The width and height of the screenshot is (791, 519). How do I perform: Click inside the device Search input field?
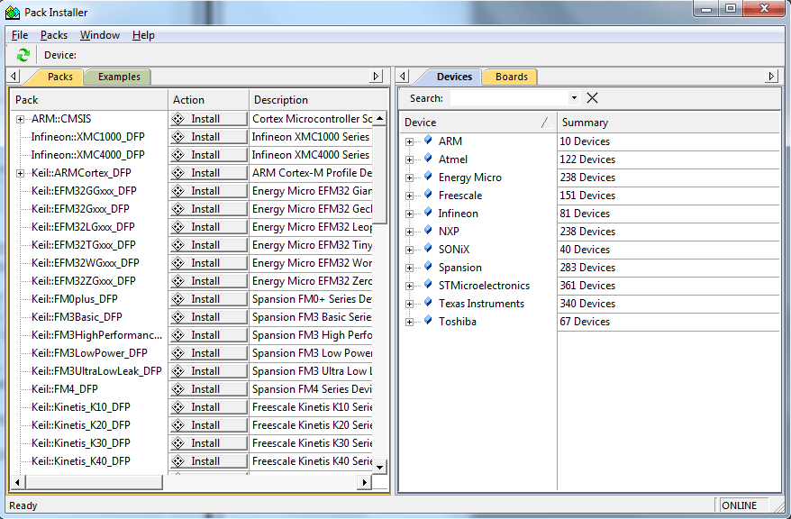click(510, 98)
